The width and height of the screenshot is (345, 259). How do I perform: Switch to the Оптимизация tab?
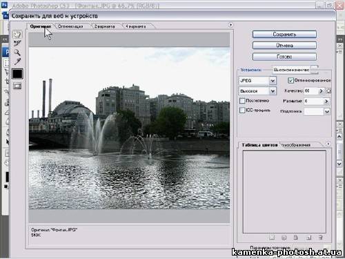(70, 26)
